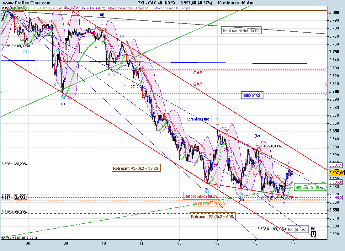Select the Retracmt P3.(3).2 = 50% box

(x=213, y=216)
